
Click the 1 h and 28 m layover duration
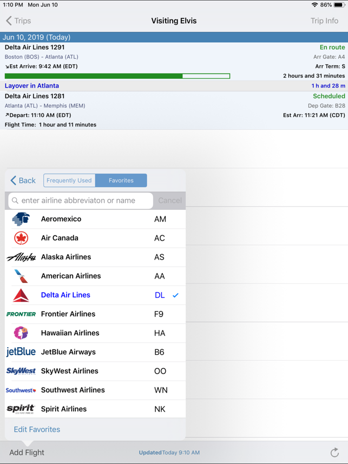point(328,86)
